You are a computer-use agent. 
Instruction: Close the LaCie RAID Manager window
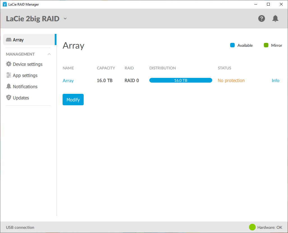click(x=281, y=4)
